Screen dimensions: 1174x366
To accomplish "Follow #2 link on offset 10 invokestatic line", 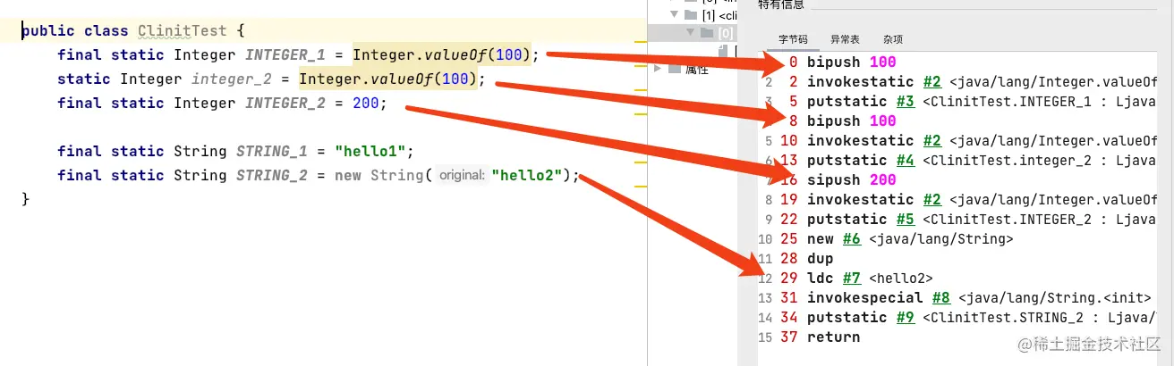I will pyautogui.click(x=932, y=141).
